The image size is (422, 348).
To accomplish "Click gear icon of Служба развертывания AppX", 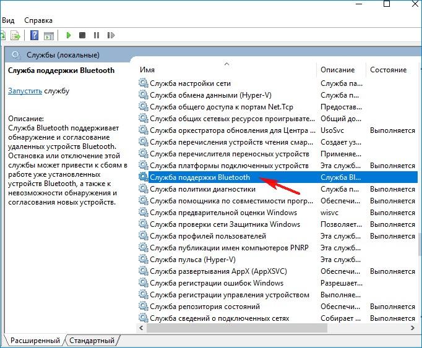I will click(143, 271).
